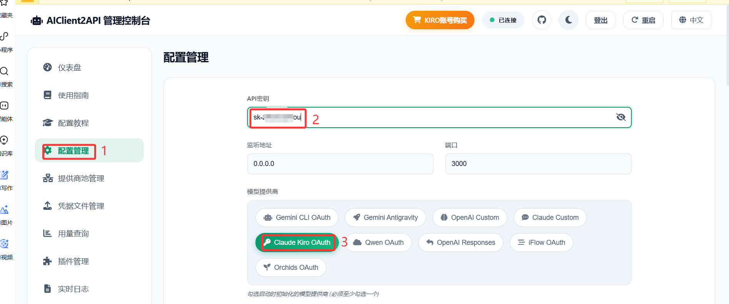Click the browser sidebar 图片 image icon

click(x=4, y=209)
